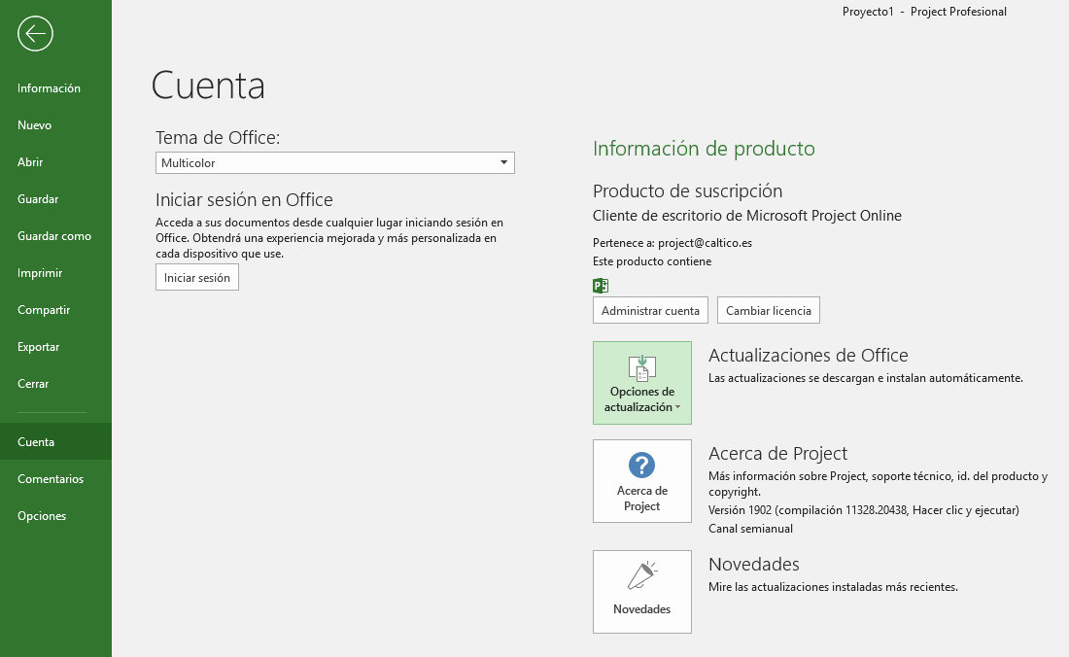Expand the Tema de Office Multicolor dropdown
Viewport: 1069px width, 657px height.
334,163
